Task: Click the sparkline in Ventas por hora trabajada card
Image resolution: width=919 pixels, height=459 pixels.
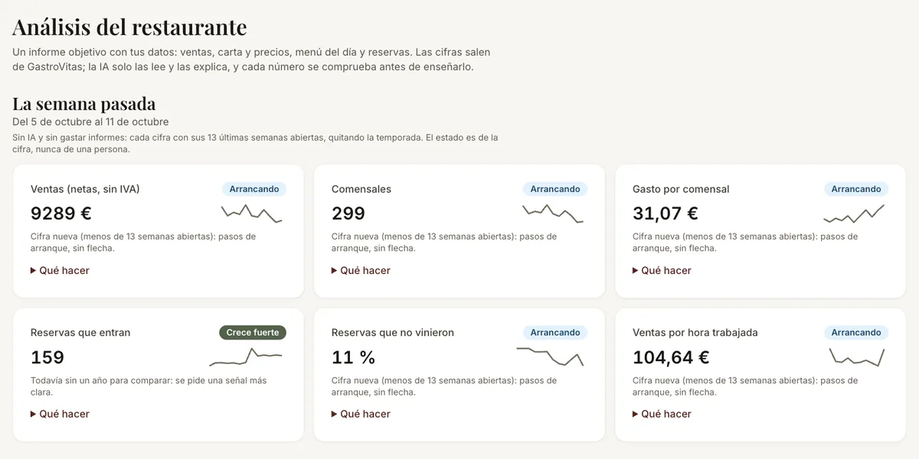Action: [x=857, y=357]
